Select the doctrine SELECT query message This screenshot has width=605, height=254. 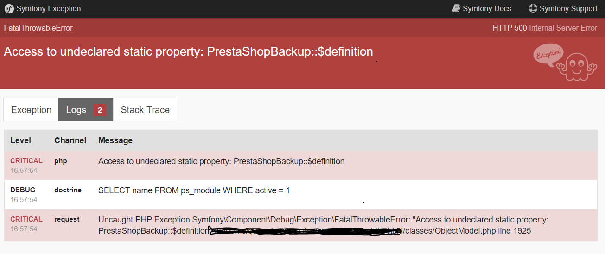[x=194, y=190]
